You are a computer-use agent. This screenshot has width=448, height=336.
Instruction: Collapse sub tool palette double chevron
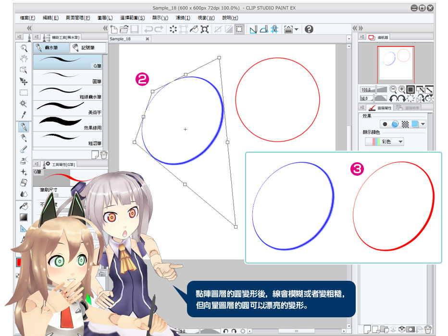105,28
